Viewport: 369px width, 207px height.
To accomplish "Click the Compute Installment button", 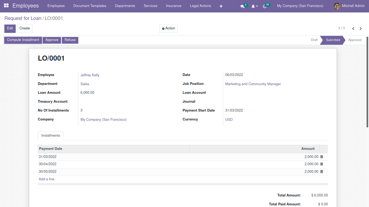I will [23, 40].
